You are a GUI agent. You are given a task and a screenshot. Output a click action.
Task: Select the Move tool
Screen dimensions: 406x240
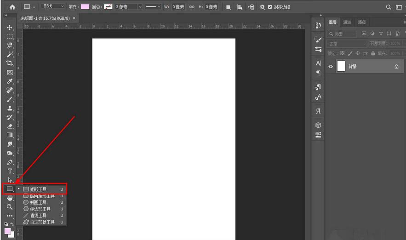coord(9,28)
